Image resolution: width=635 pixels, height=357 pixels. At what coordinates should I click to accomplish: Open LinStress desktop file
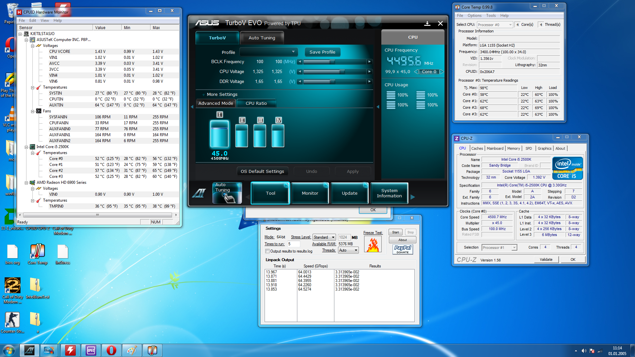(x=63, y=254)
